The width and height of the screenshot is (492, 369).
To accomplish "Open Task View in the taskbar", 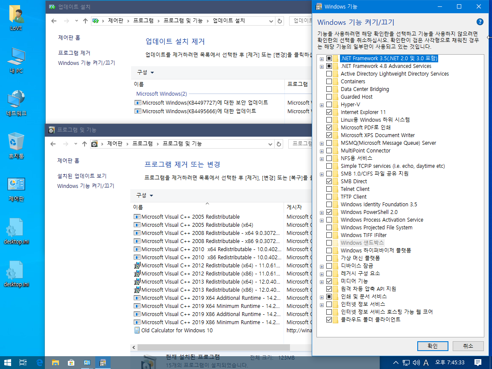I will click(x=23, y=363).
